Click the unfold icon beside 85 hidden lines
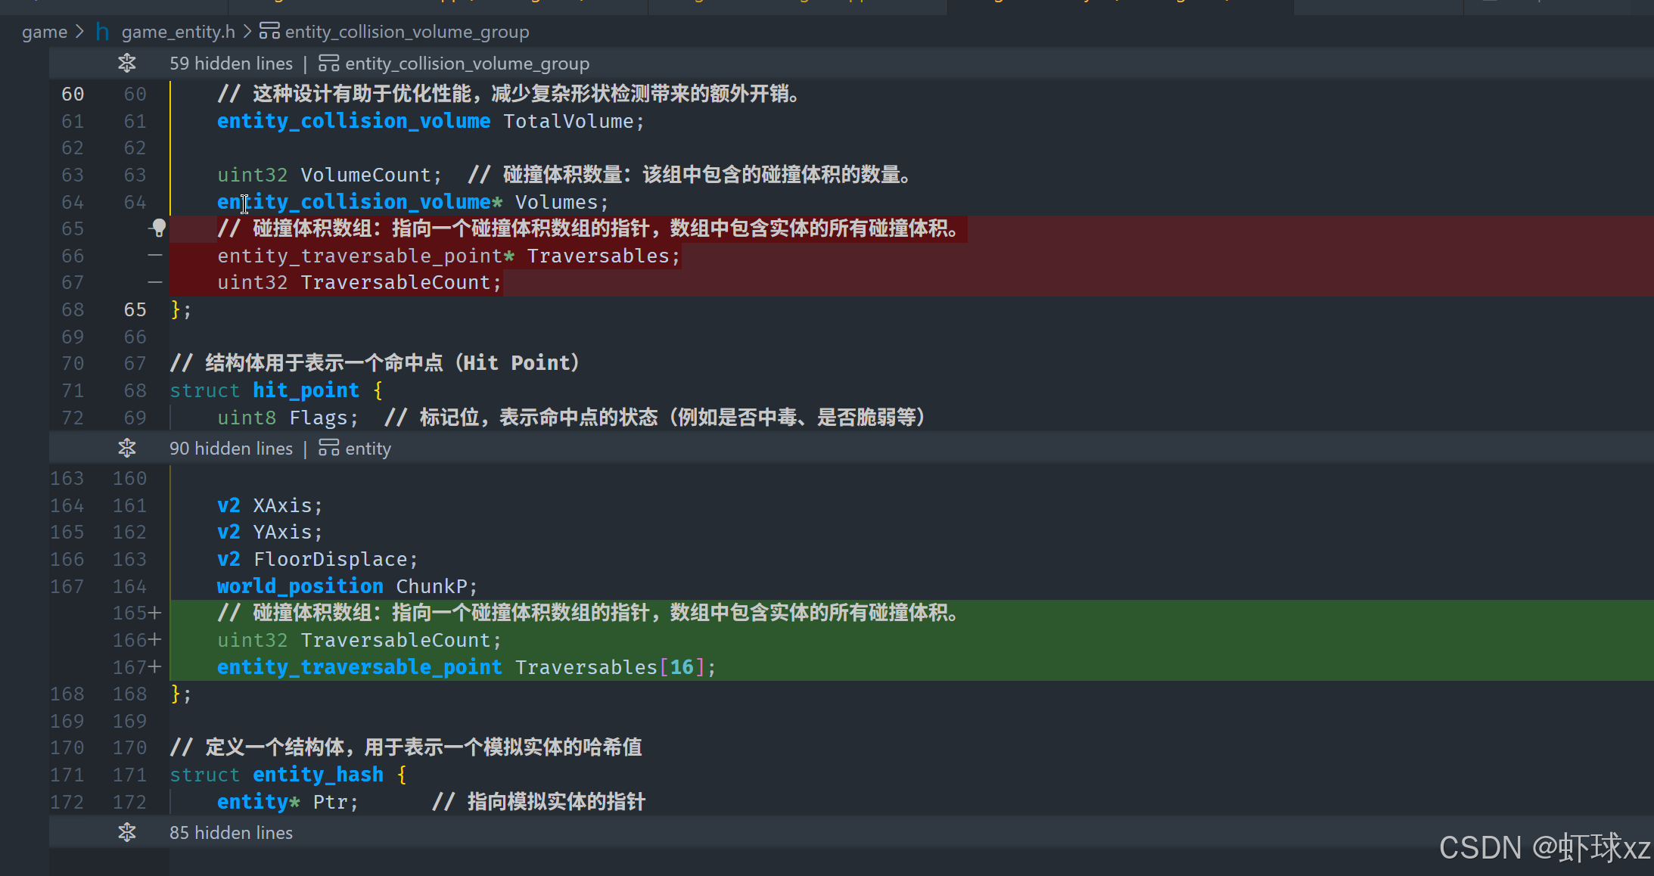The width and height of the screenshot is (1654, 876). point(126,833)
